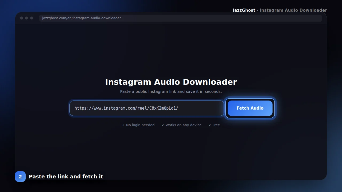The width and height of the screenshot is (342, 192).
Task: Click "Paste a public Instagram link" subtitle
Action: pos(171,91)
